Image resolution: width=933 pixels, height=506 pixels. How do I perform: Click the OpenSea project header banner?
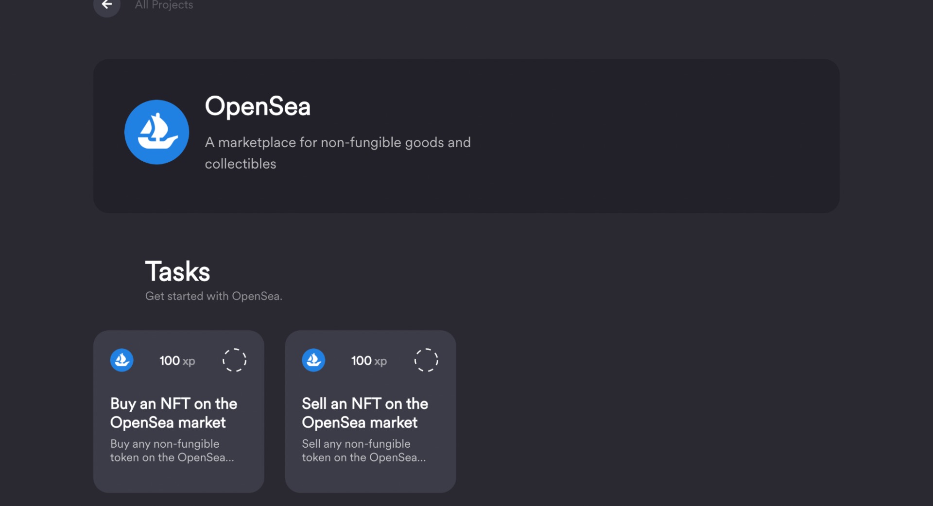pyautogui.click(x=466, y=136)
